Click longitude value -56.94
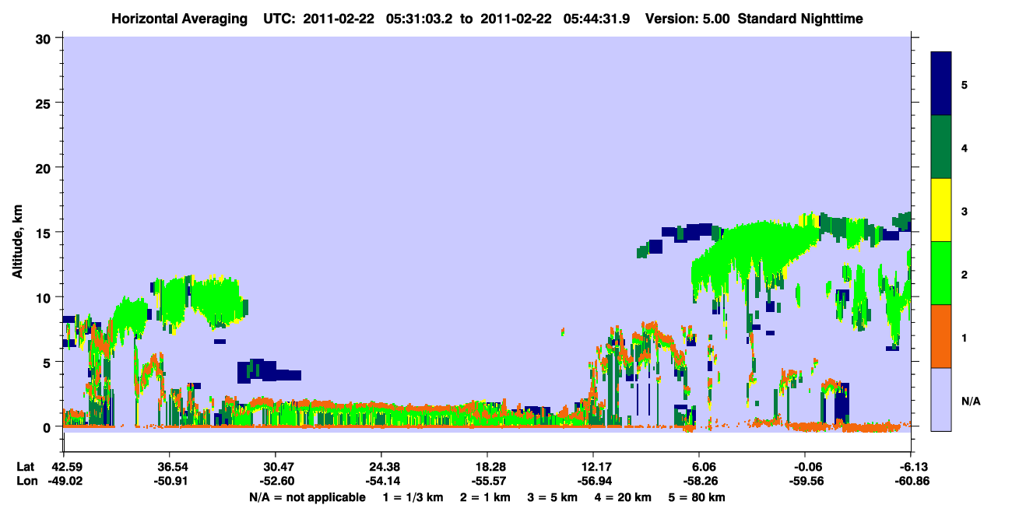This screenshot has height=519, width=1012. pyautogui.click(x=593, y=482)
